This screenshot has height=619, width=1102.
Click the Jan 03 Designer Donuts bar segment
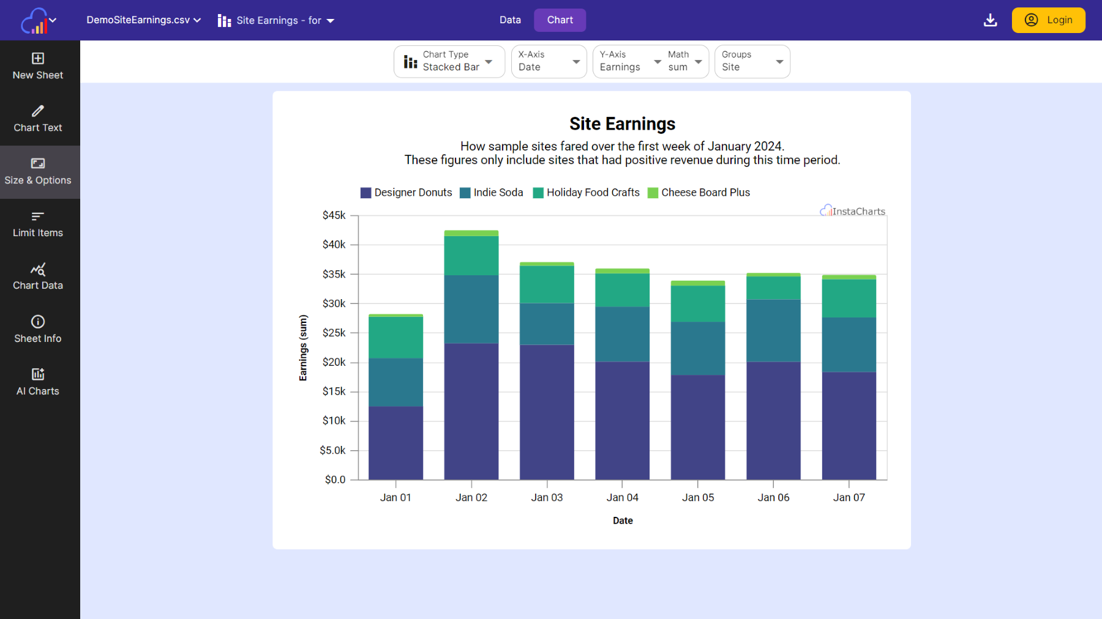[547, 412]
